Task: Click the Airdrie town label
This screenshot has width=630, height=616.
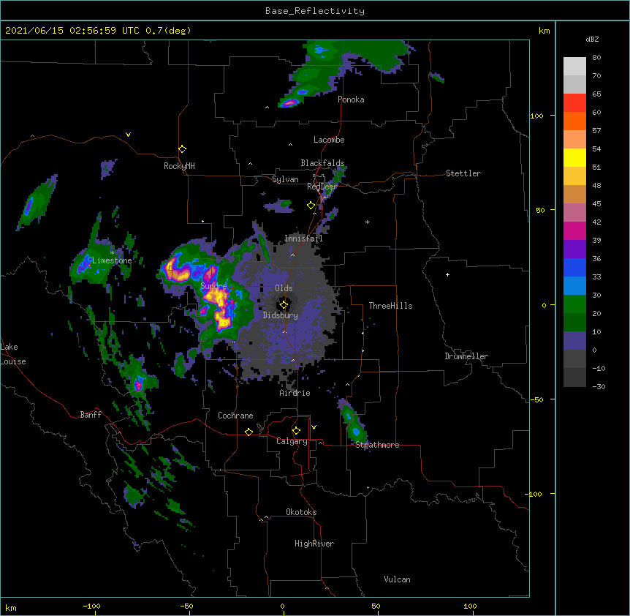Action: pos(295,393)
